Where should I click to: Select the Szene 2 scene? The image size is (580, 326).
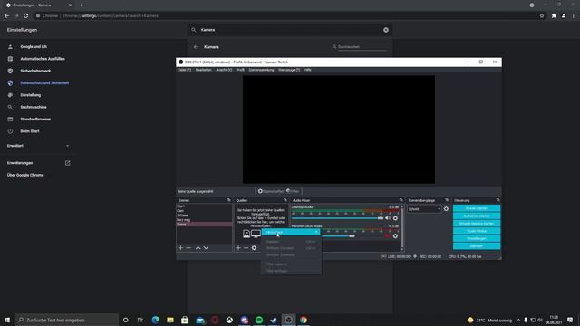pos(204,224)
